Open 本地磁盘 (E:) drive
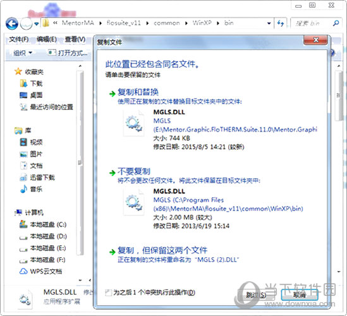This screenshot has width=347, height=316. pyautogui.click(x=43, y=248)
